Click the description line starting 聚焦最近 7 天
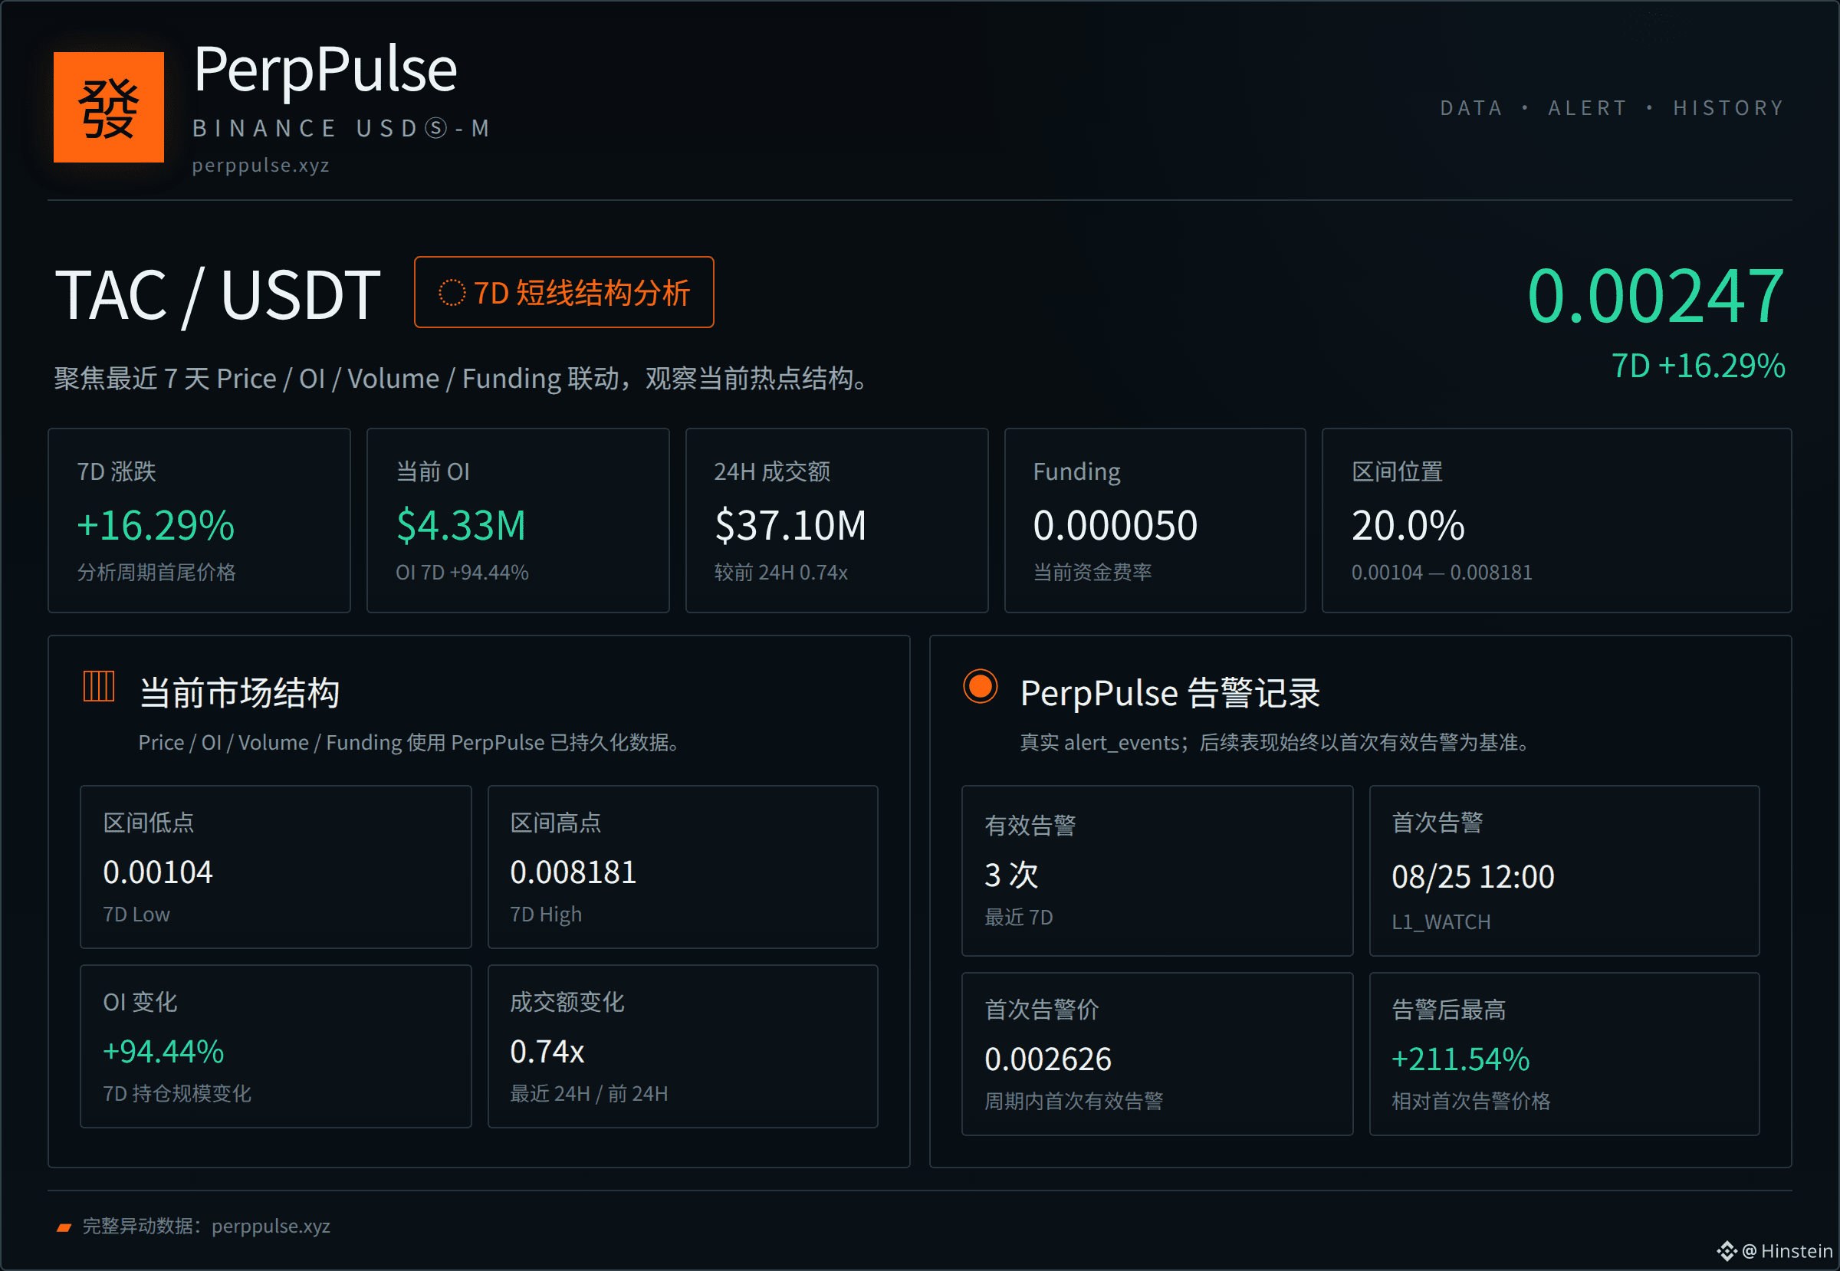This screenshot has width=1840, height=1271. click(462, 378)
